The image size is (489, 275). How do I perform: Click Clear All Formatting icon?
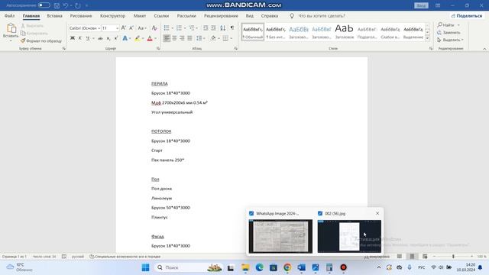154,28
